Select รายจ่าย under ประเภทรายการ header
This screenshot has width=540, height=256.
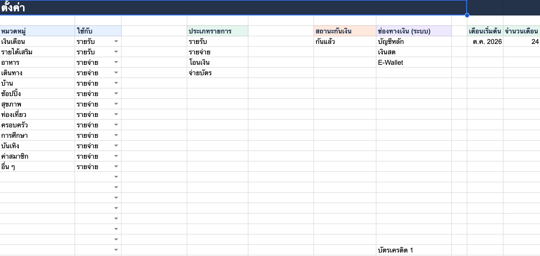[217, 52]
